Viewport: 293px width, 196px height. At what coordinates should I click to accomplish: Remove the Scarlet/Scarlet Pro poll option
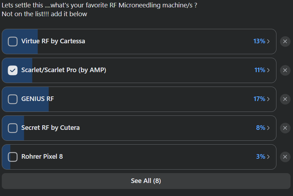coord(285,70)
